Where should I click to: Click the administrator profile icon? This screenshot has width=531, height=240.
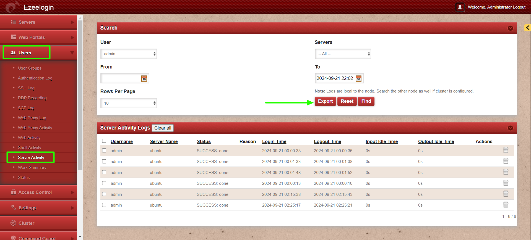tap(460, 7)
